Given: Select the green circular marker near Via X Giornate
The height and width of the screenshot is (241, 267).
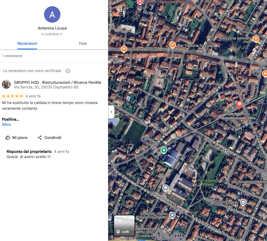Looking at the screenshot, I should point(164,150).
